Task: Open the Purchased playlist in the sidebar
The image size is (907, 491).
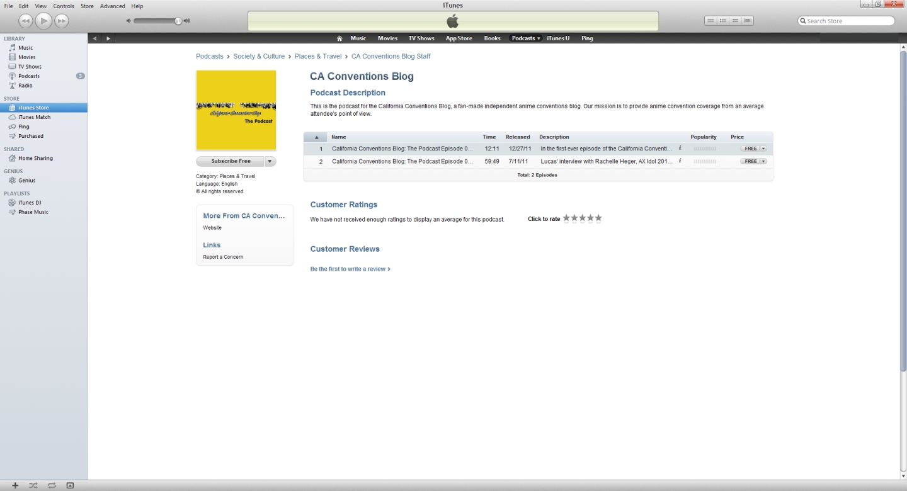Action: tap(31, 136)
